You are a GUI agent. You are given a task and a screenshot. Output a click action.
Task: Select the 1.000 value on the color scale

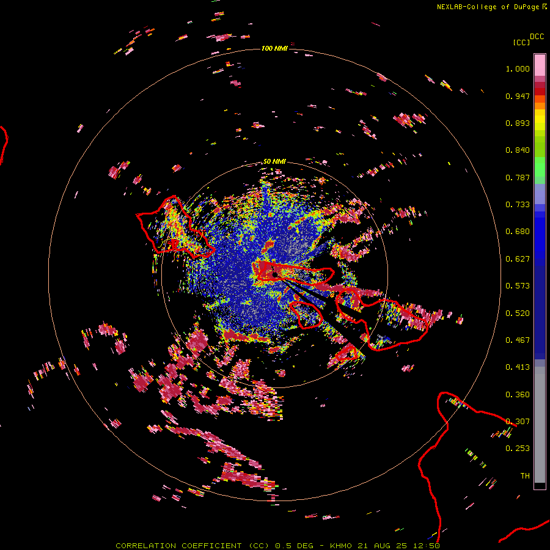click(x=518, y=68)
